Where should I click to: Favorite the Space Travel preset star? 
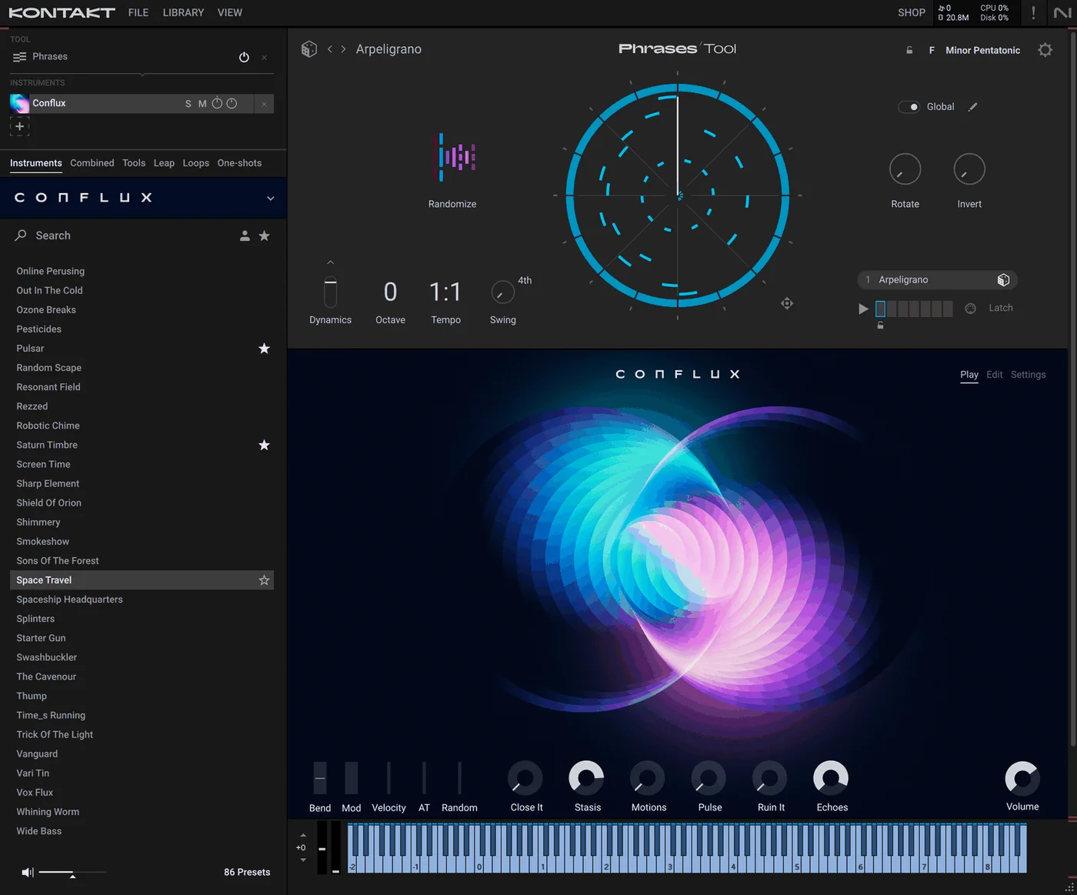[x=265, y=580]
